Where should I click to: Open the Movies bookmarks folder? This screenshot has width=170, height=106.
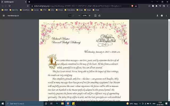click(x=59, y=10)
